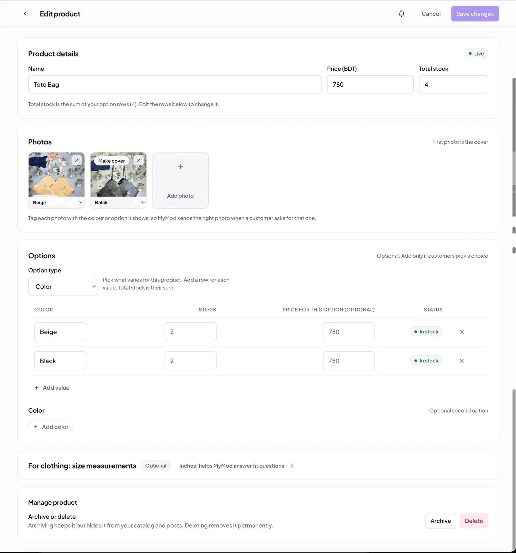Click the COLOR column header
Viewport: 516px width, 553px height.
coord(44,310)
